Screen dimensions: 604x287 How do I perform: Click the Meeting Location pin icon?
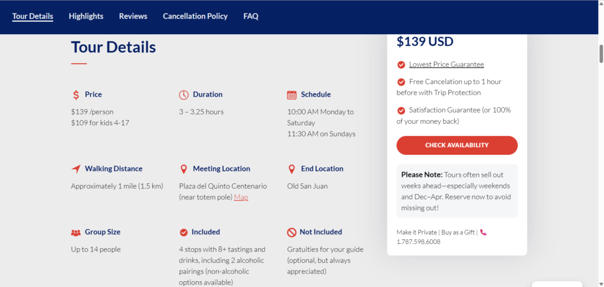click(183, 169)
